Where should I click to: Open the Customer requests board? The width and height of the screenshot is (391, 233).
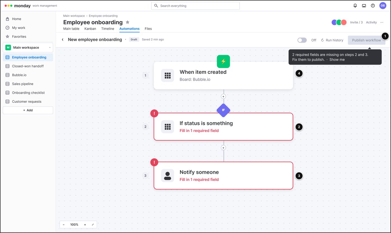(28, 102)
